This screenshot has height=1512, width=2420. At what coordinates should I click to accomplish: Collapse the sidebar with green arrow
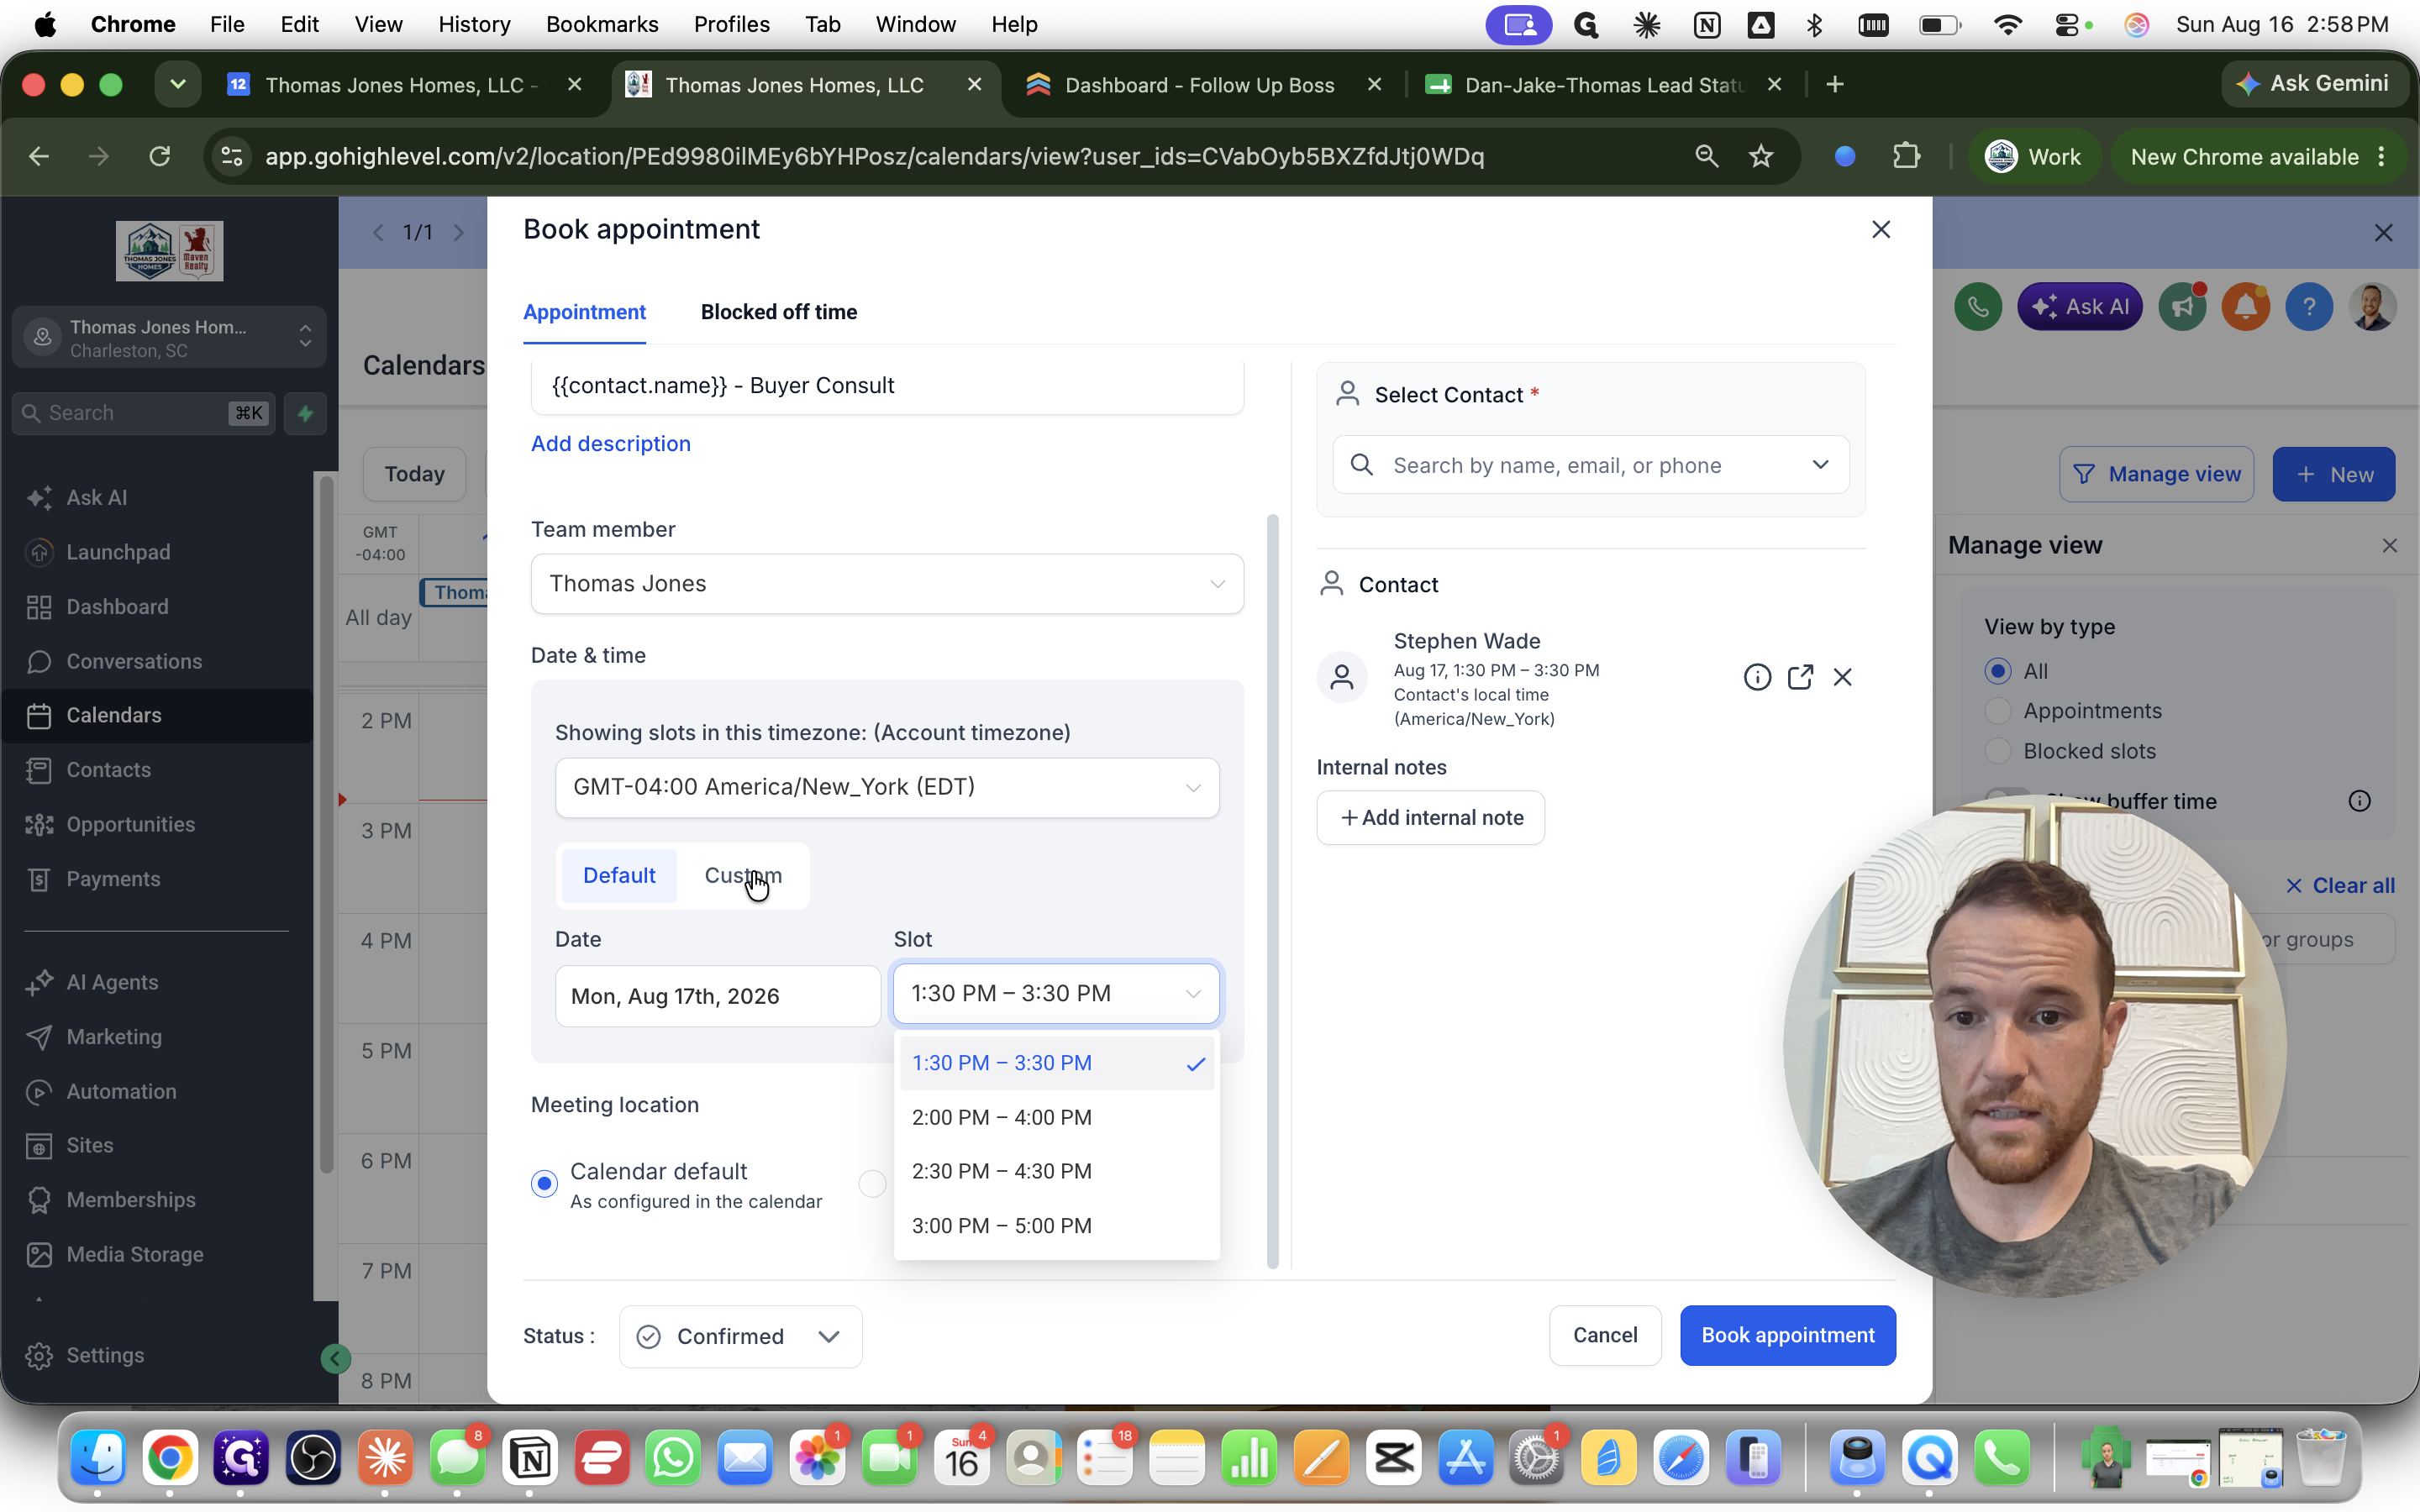point(335,1358)
